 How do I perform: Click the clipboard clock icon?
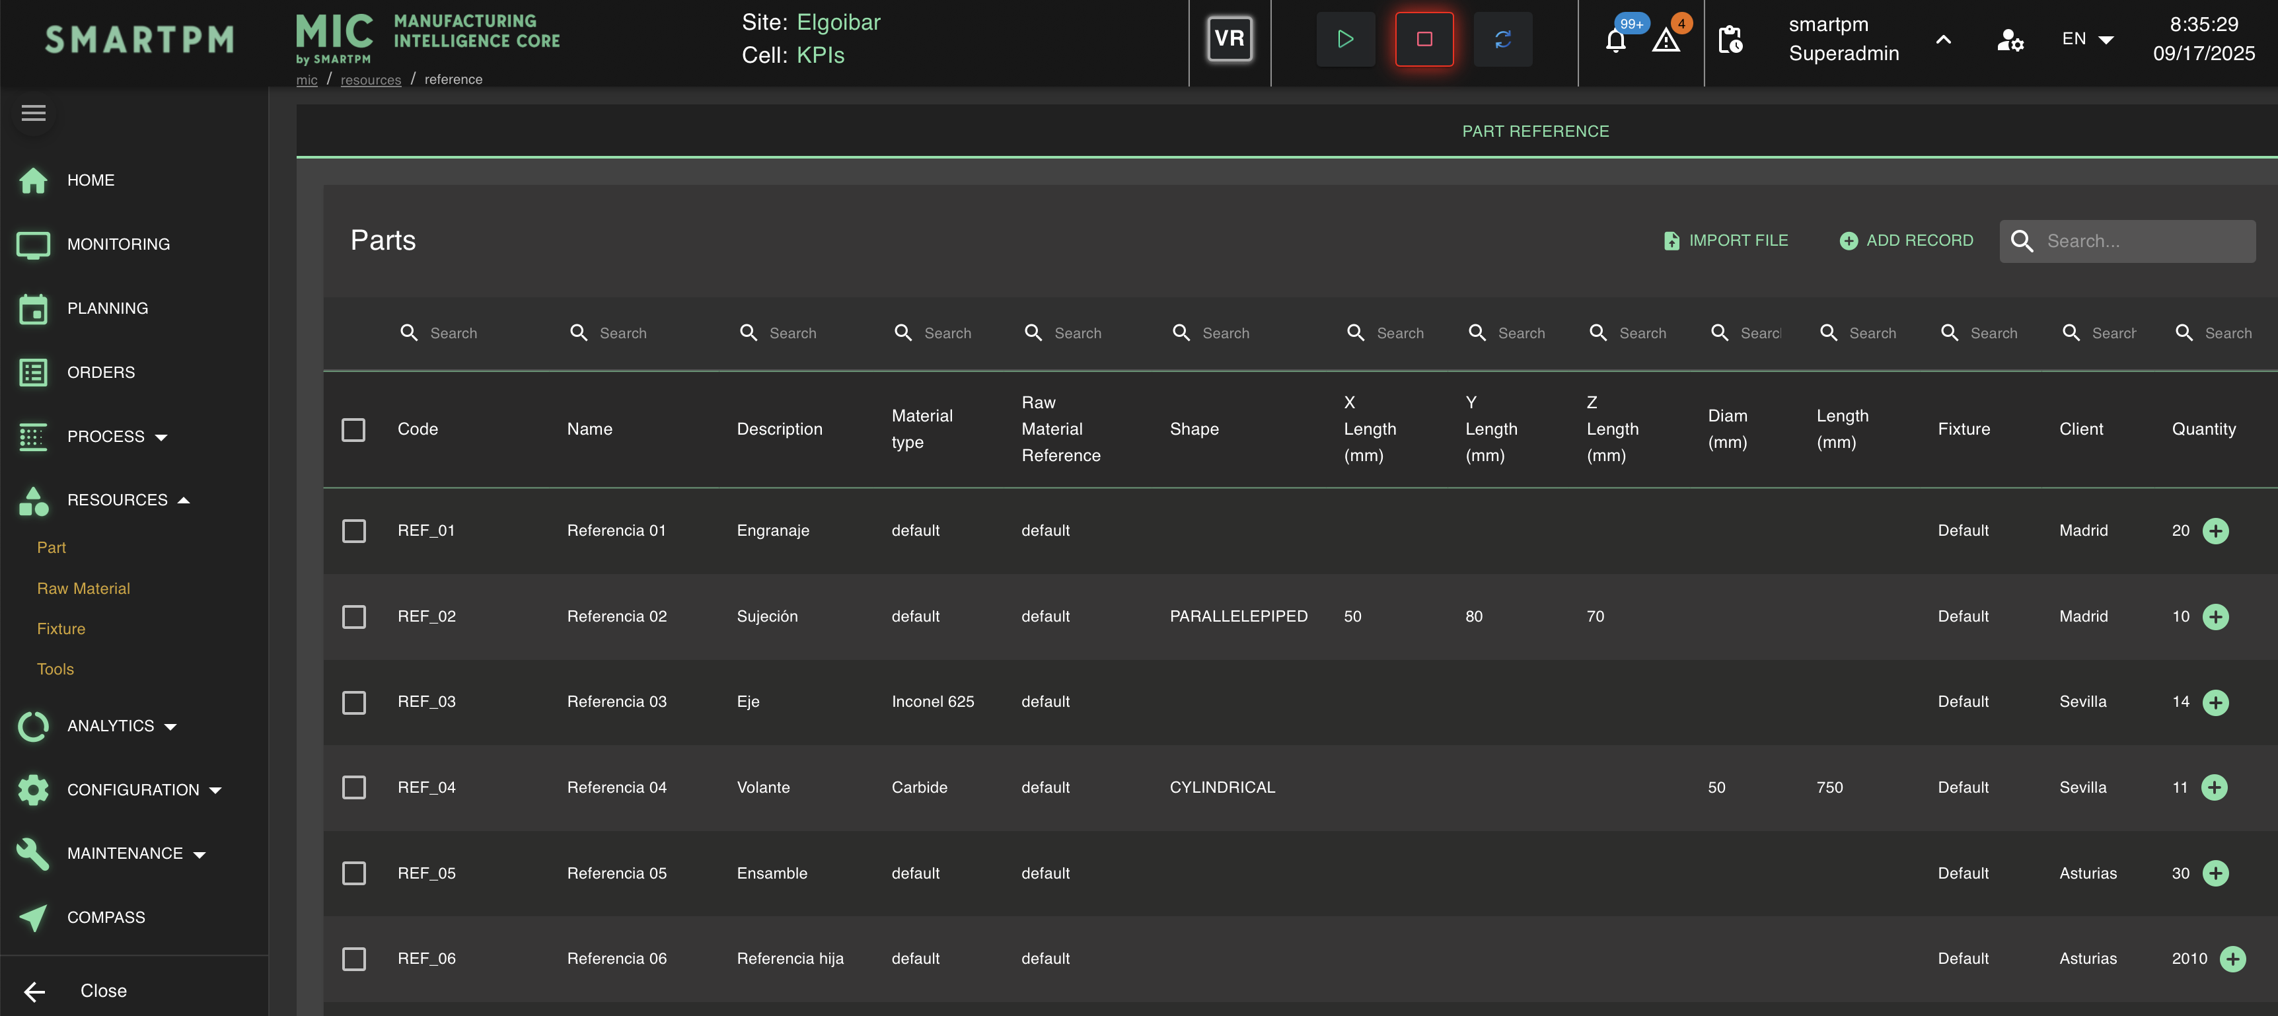pos(1730,40)
